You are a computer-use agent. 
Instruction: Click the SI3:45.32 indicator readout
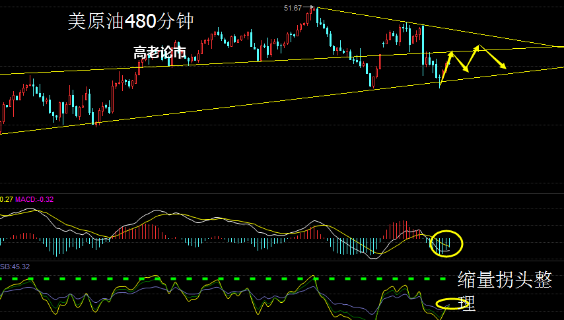tap(15, 267)
